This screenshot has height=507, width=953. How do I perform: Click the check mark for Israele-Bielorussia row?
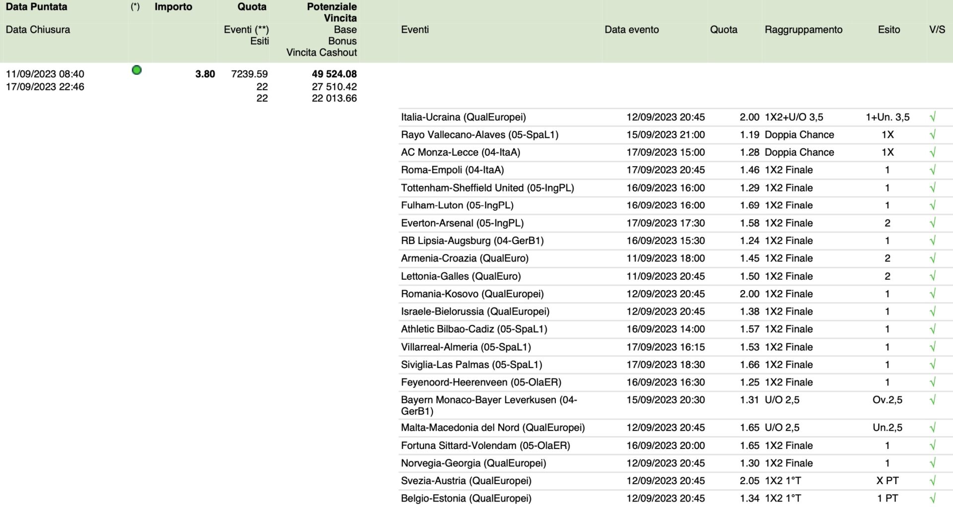933,312
